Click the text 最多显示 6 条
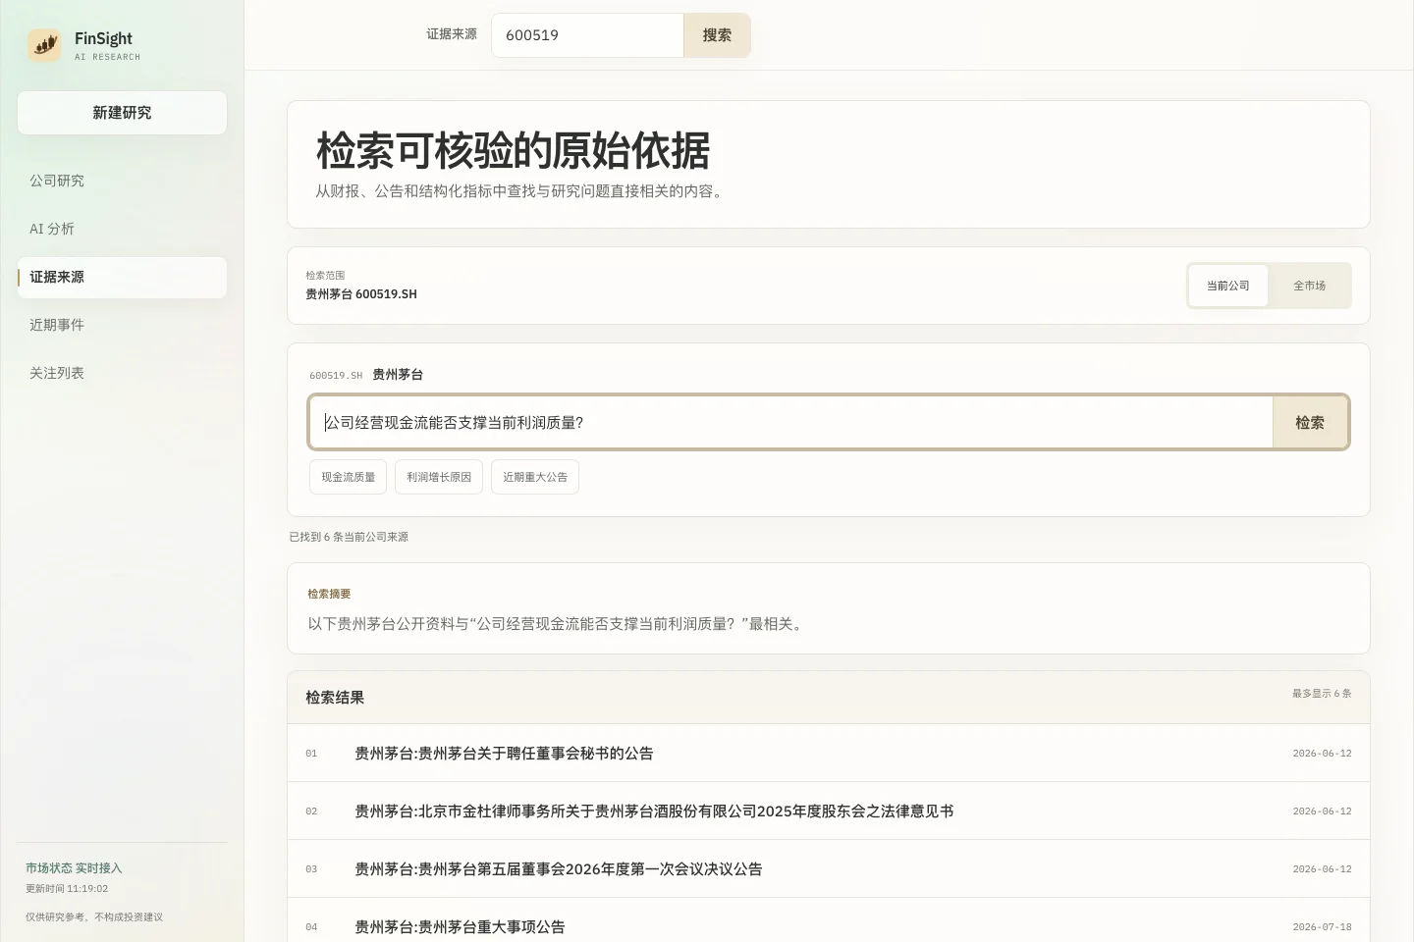 click(x=1322, y=694)
